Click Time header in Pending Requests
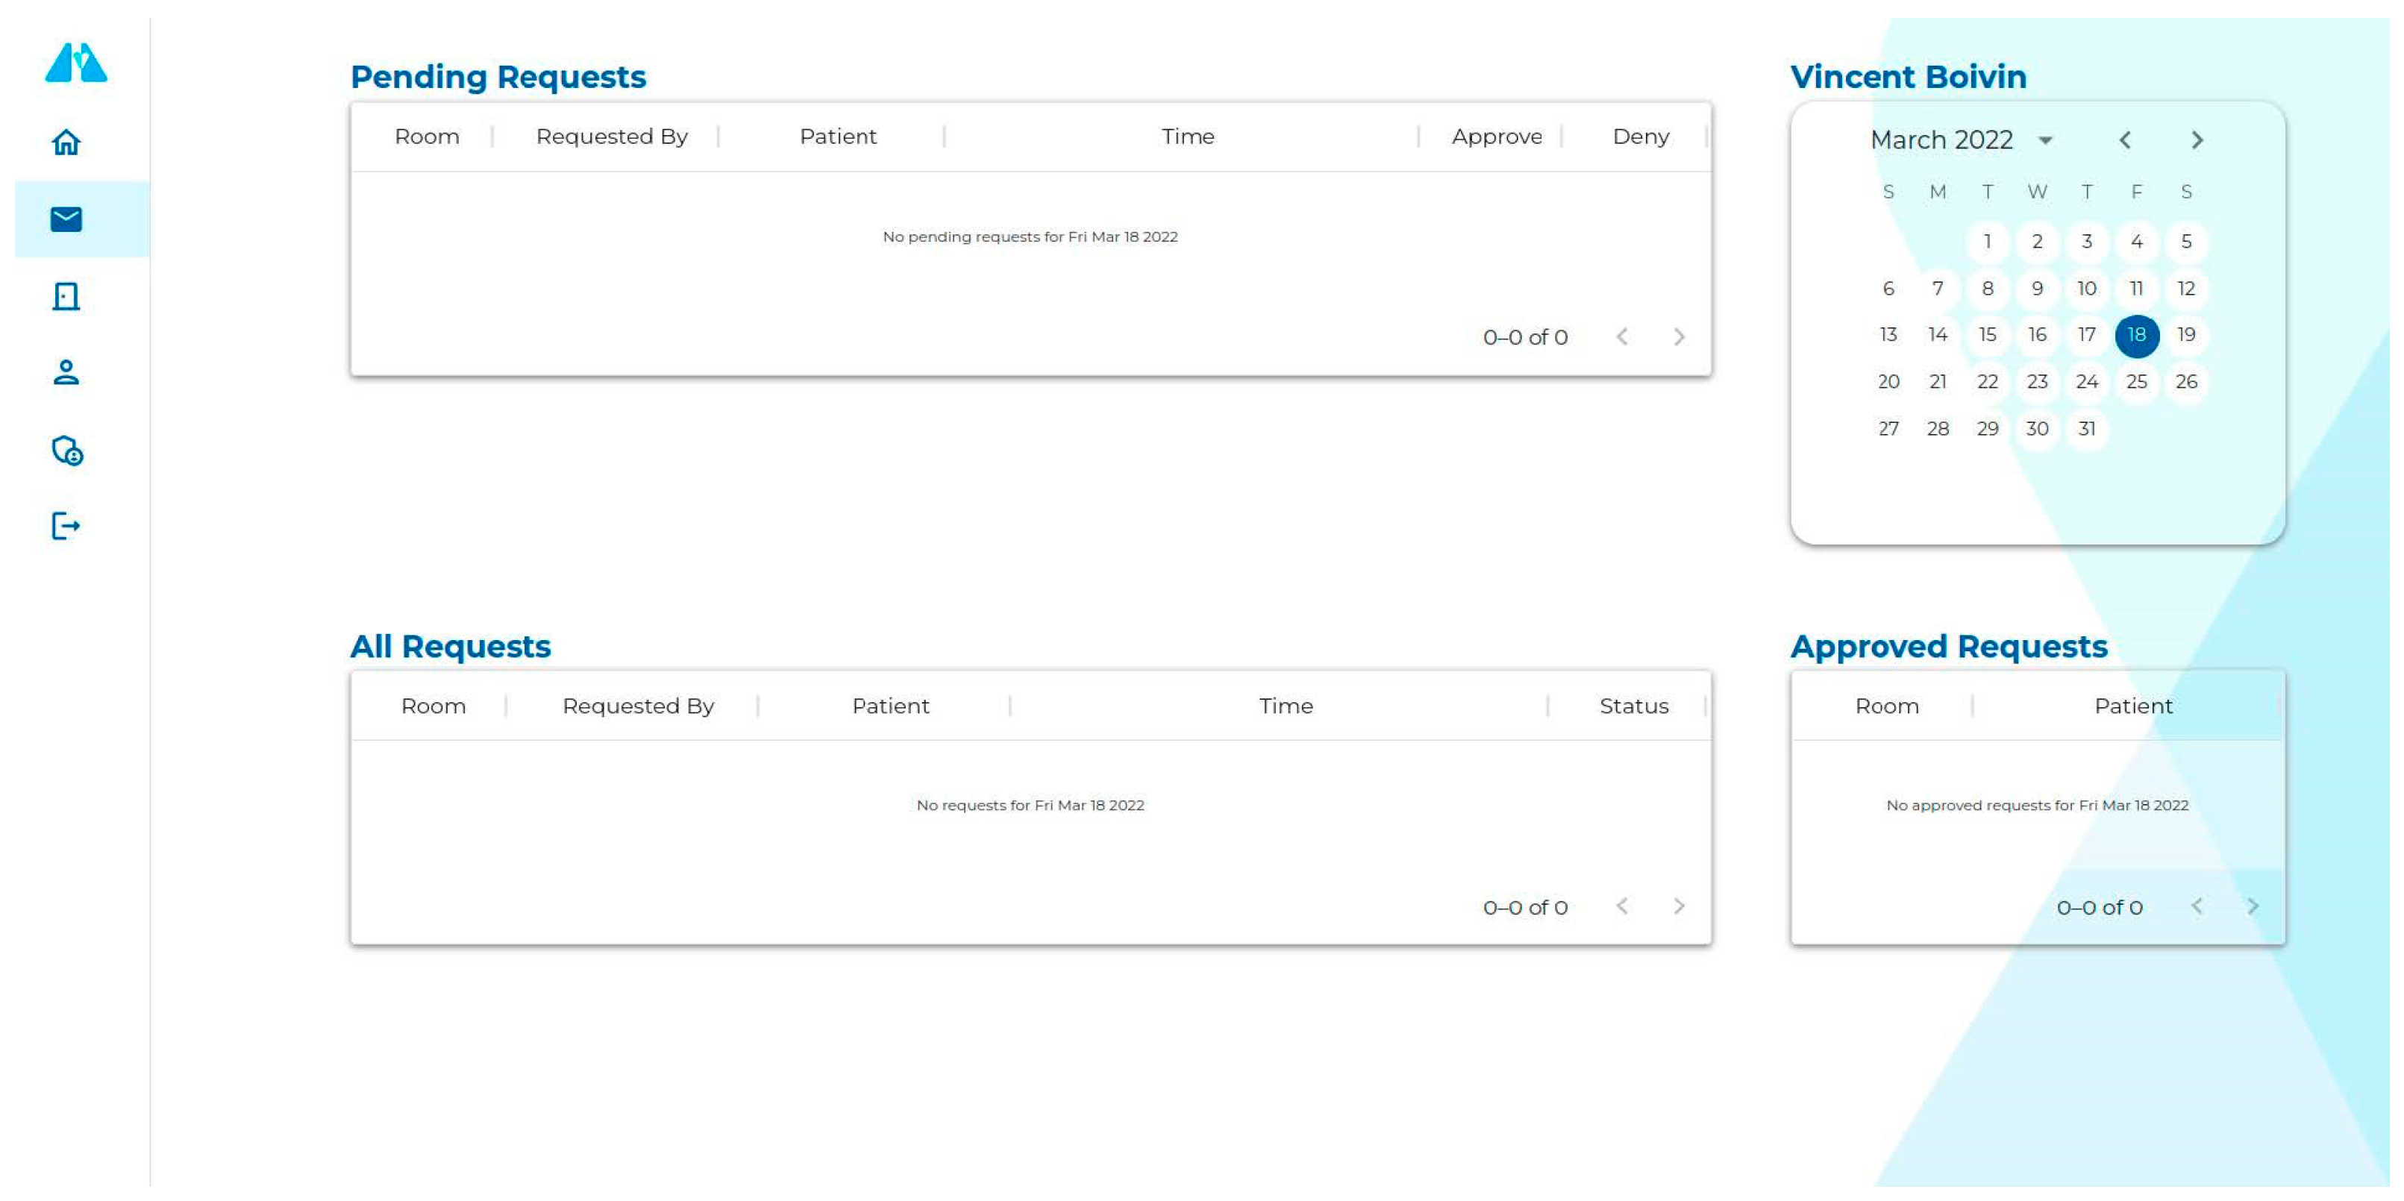This screenshot has width=2404, height=1201. 1187,137
